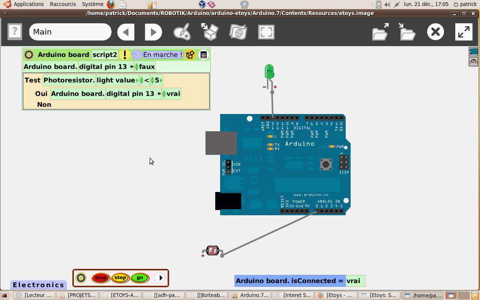Click the Arduino reset push button
Viewport: 480px width, 300px height.
[x=326, y=164]
